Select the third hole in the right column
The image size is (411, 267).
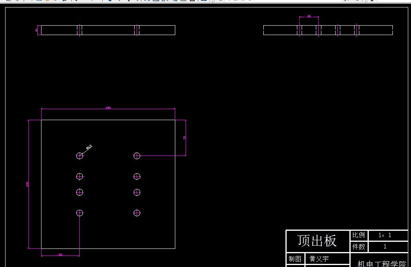(x=137, y=193)
